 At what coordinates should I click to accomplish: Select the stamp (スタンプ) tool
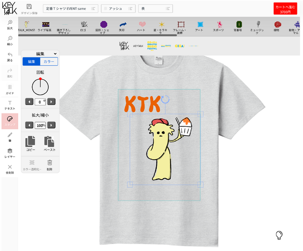pyautogui.click(x=10, y=121)
